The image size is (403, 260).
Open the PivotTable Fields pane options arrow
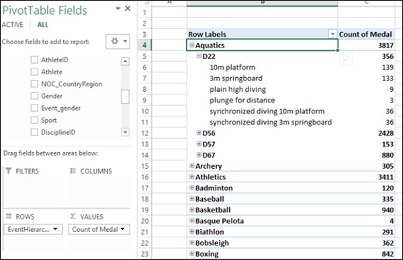tap(118, 9)
